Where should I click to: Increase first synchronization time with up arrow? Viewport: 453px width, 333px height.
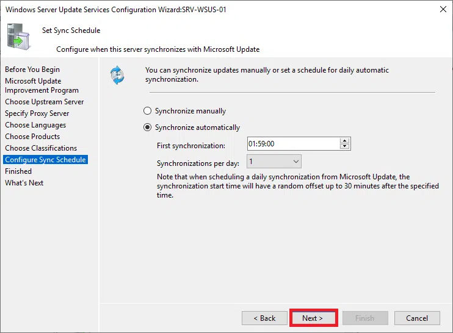pos(345,141)
